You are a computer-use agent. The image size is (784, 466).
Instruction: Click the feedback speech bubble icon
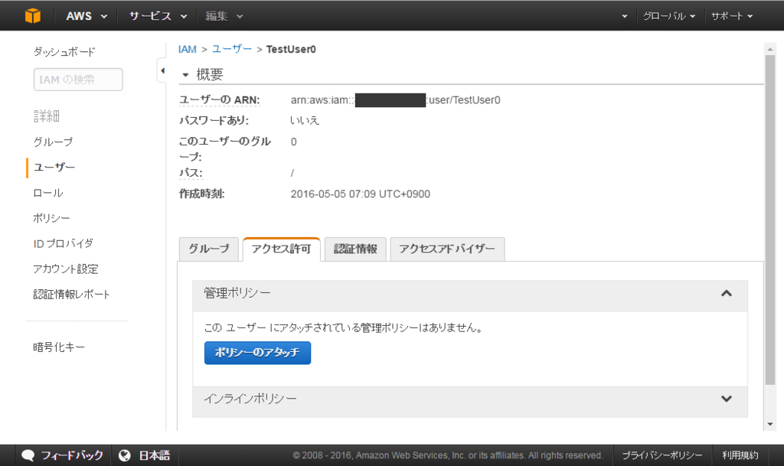pos(28,455)
